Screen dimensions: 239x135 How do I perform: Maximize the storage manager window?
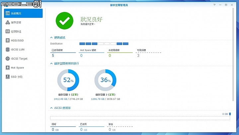point(226,5)
